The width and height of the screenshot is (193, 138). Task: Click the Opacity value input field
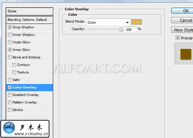131,29
